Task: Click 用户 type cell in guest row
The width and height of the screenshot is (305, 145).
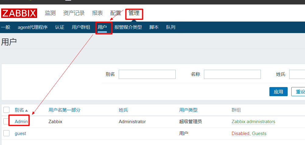Action: (x=184, y=133)
